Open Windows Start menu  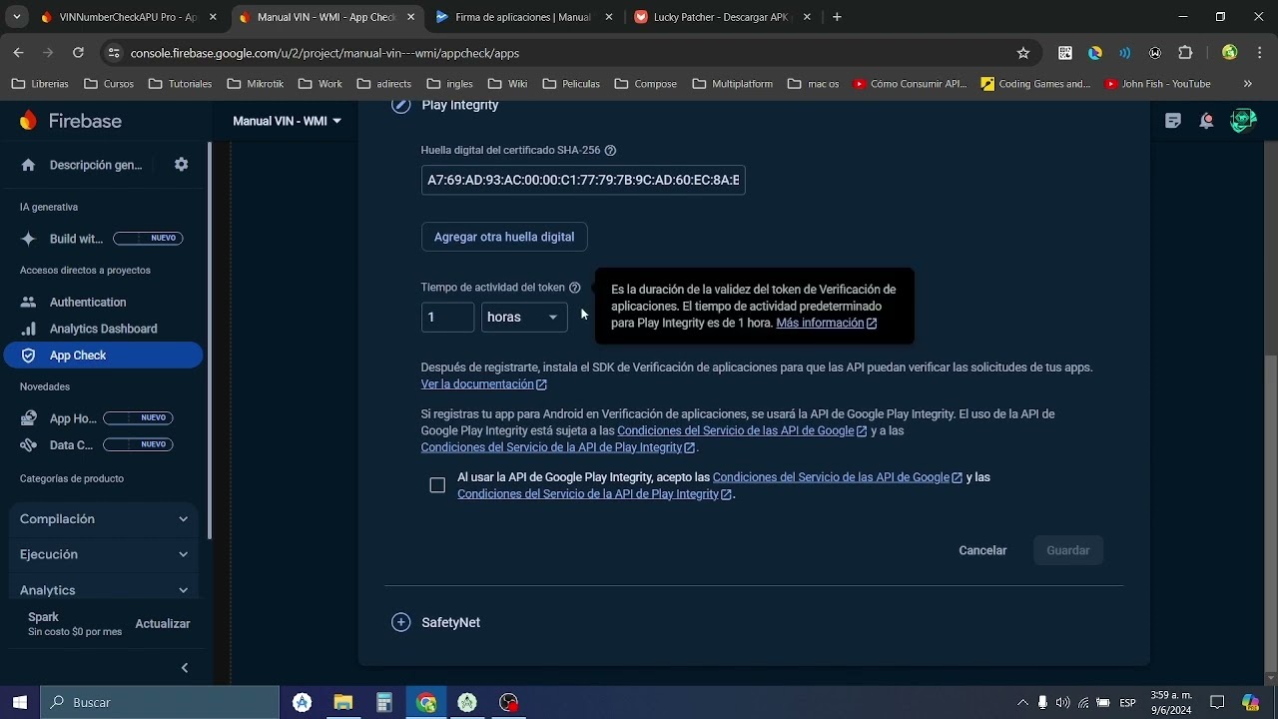click(20, 702)
